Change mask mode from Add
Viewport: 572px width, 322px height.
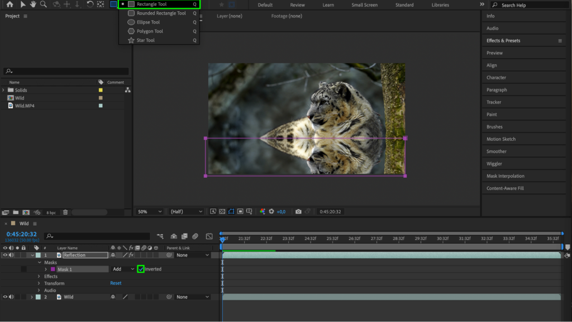(123, 269)
